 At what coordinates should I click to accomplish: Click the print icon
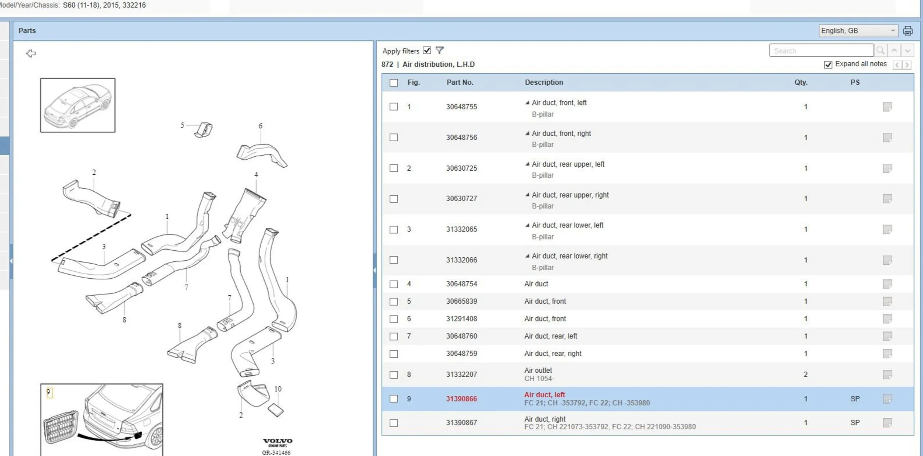pyautogui.click(x=907, y=31)
